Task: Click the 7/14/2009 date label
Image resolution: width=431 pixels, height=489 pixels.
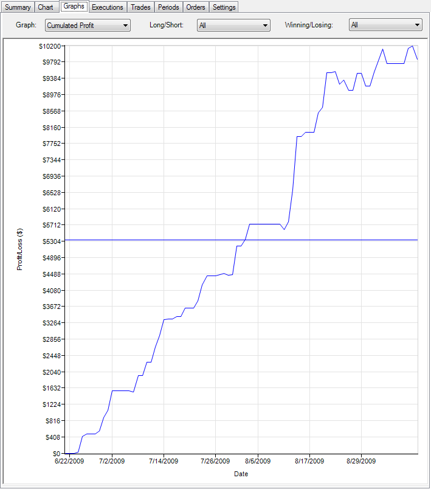Action: point(164,461)
